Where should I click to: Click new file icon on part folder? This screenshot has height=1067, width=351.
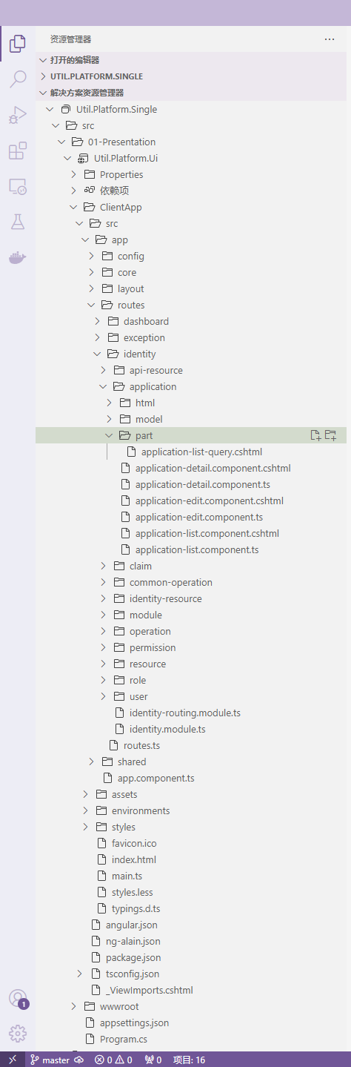tap(315, 435)
